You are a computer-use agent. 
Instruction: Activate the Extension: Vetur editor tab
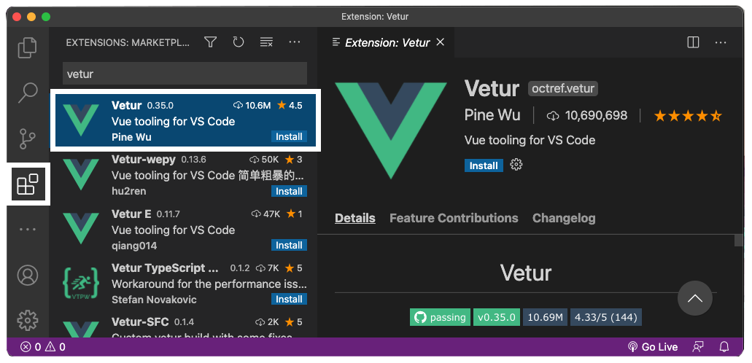[387, 42]
